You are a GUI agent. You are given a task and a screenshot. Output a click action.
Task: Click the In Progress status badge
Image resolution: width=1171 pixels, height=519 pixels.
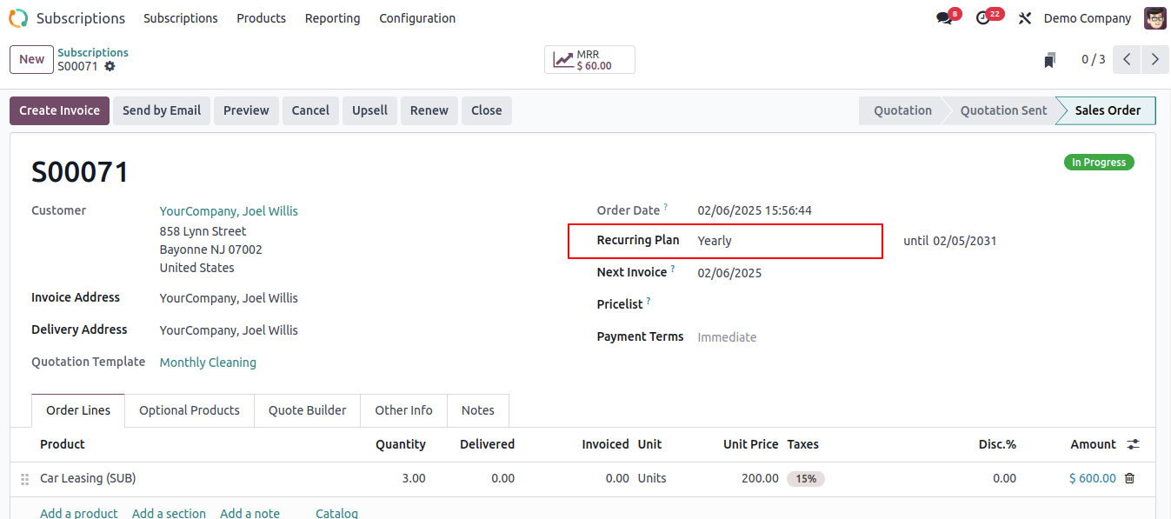[x=1099, y=163]
